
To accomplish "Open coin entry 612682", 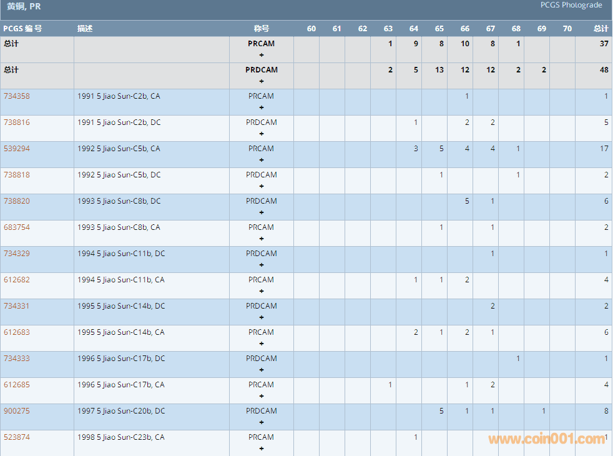I will click(17, 280).
